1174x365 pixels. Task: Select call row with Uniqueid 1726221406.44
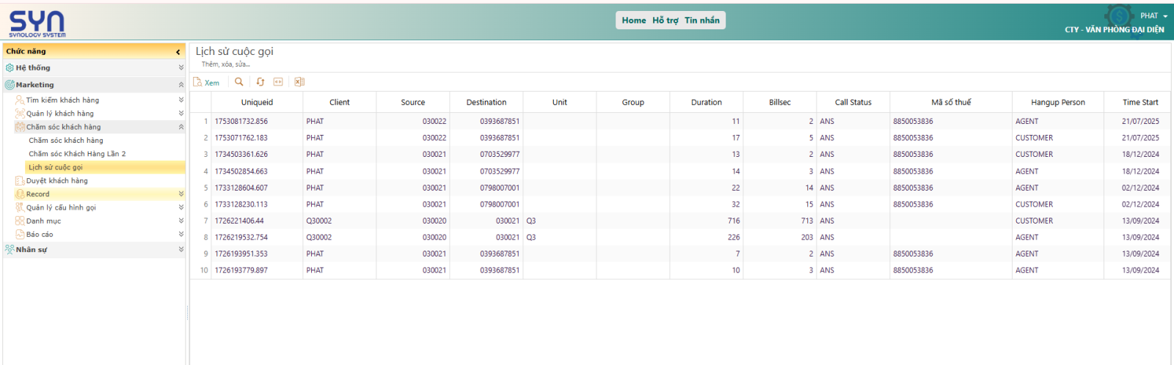tap(239, 221)
